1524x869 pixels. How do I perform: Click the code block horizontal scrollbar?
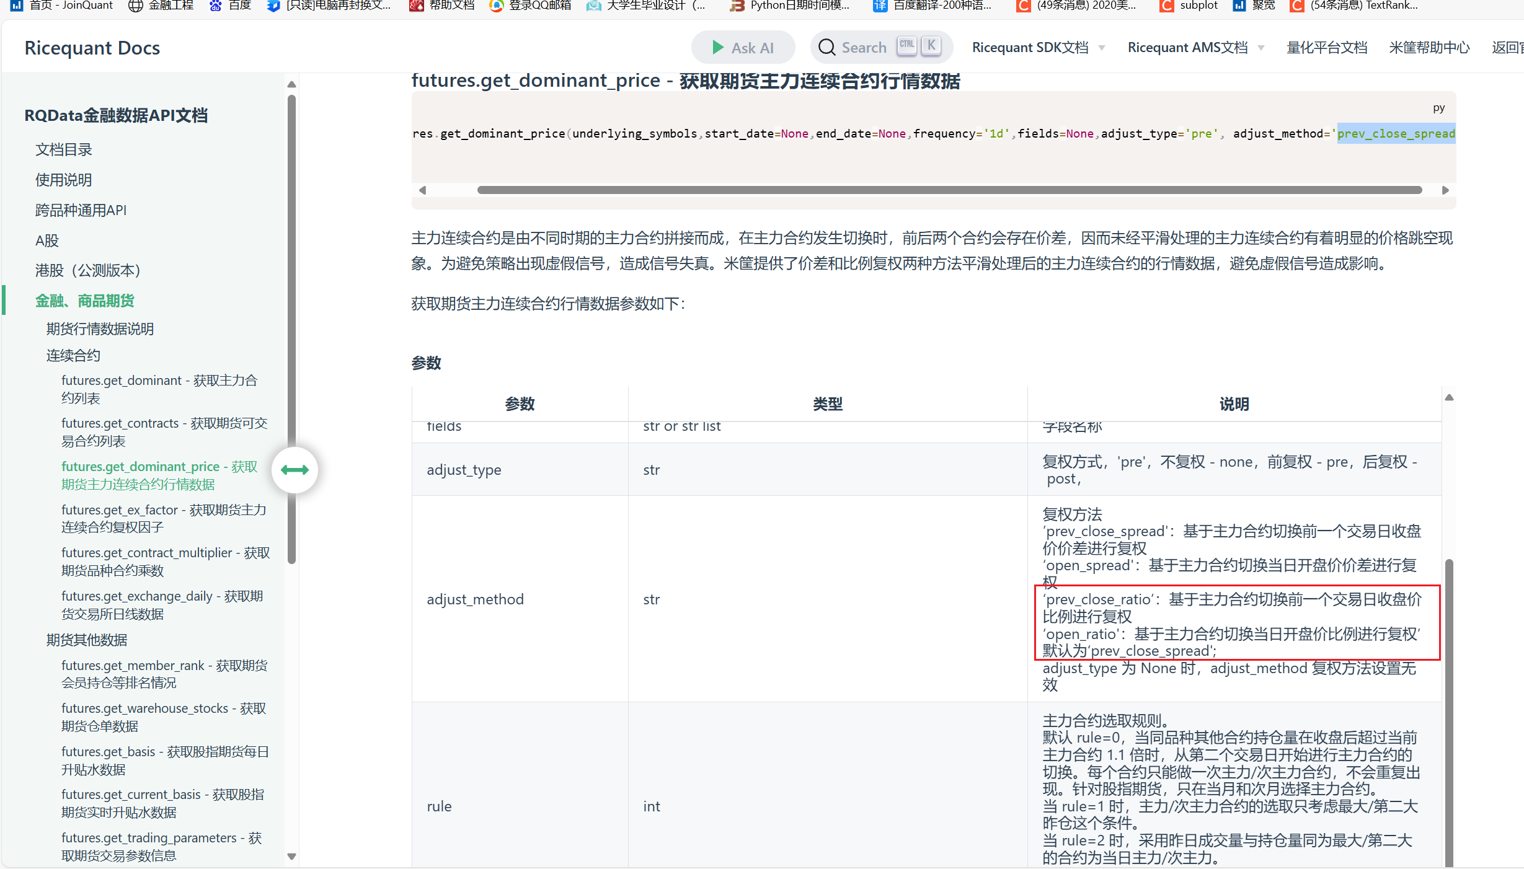949,190
